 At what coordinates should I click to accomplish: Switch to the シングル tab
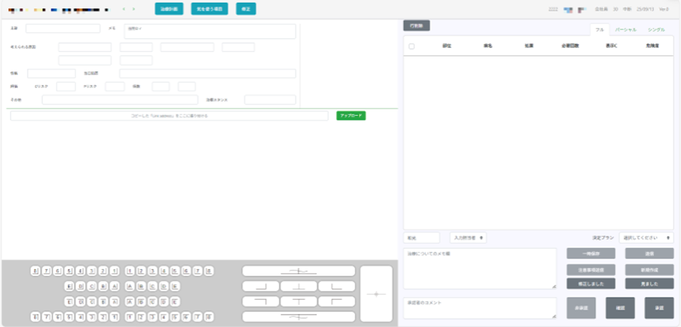tap(656, 29)
